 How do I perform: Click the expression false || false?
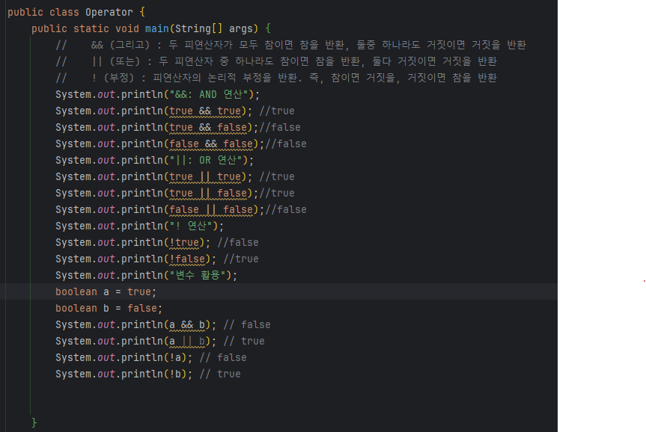211,210
